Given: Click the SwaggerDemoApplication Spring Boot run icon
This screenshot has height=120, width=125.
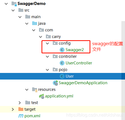Looking at the screenshot, I should tap(55, 83).
